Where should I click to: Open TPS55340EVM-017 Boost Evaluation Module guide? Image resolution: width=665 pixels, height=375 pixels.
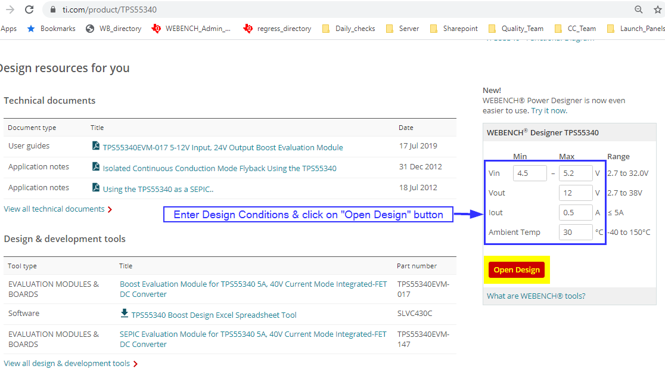pyautogui.click(x=223, y=148)
